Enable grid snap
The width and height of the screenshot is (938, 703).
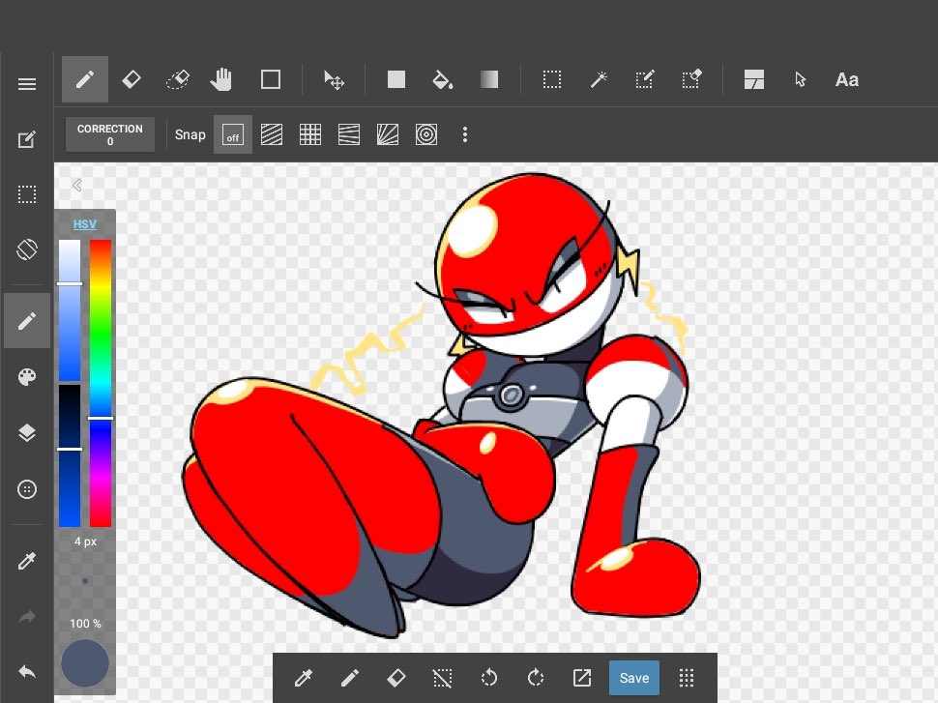[x=310, y=134]
